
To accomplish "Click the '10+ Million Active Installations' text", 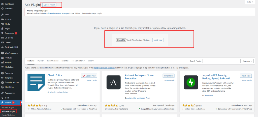I will point(40,109).
